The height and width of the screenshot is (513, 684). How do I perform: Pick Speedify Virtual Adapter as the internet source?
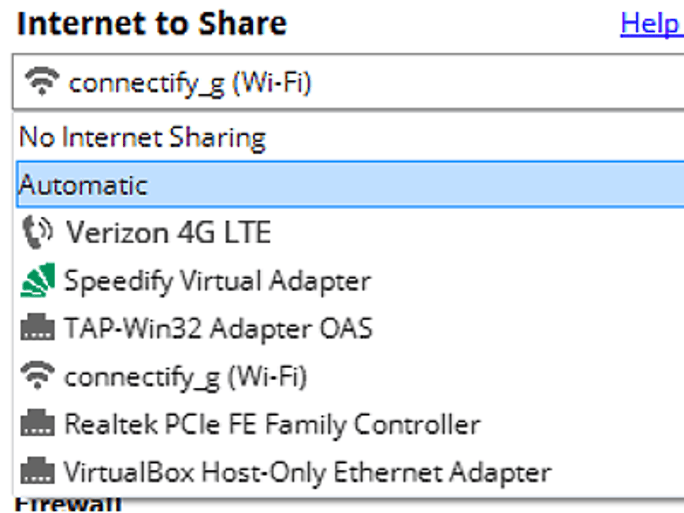click(217, 280)
